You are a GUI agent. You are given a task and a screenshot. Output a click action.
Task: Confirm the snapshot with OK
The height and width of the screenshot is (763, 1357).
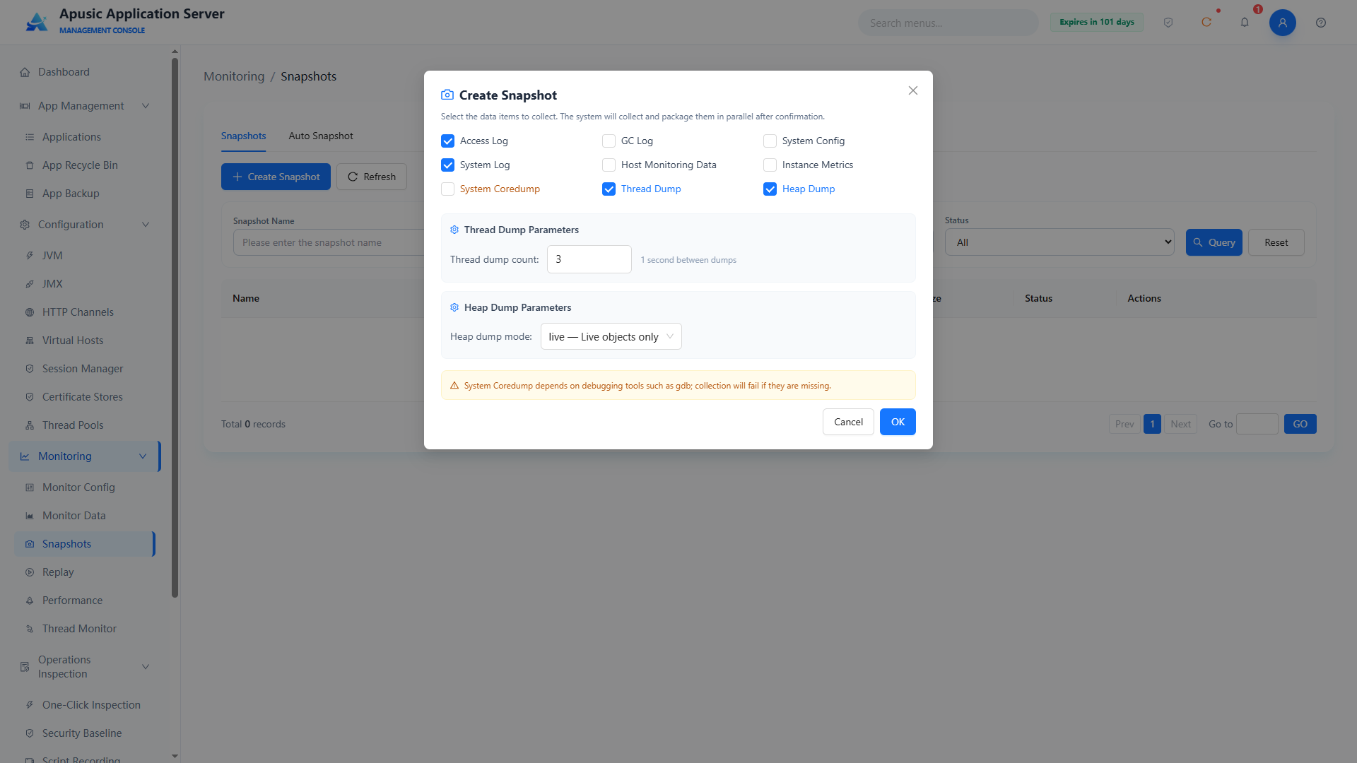(898, 422)
